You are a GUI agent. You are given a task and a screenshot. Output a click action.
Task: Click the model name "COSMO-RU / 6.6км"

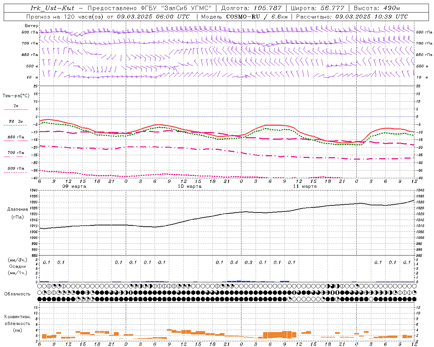pos(257,17)
